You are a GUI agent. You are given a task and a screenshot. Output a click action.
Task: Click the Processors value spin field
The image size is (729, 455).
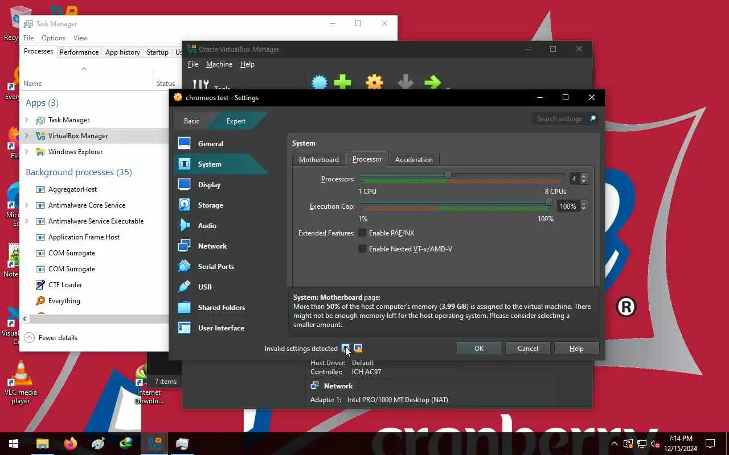574,179
